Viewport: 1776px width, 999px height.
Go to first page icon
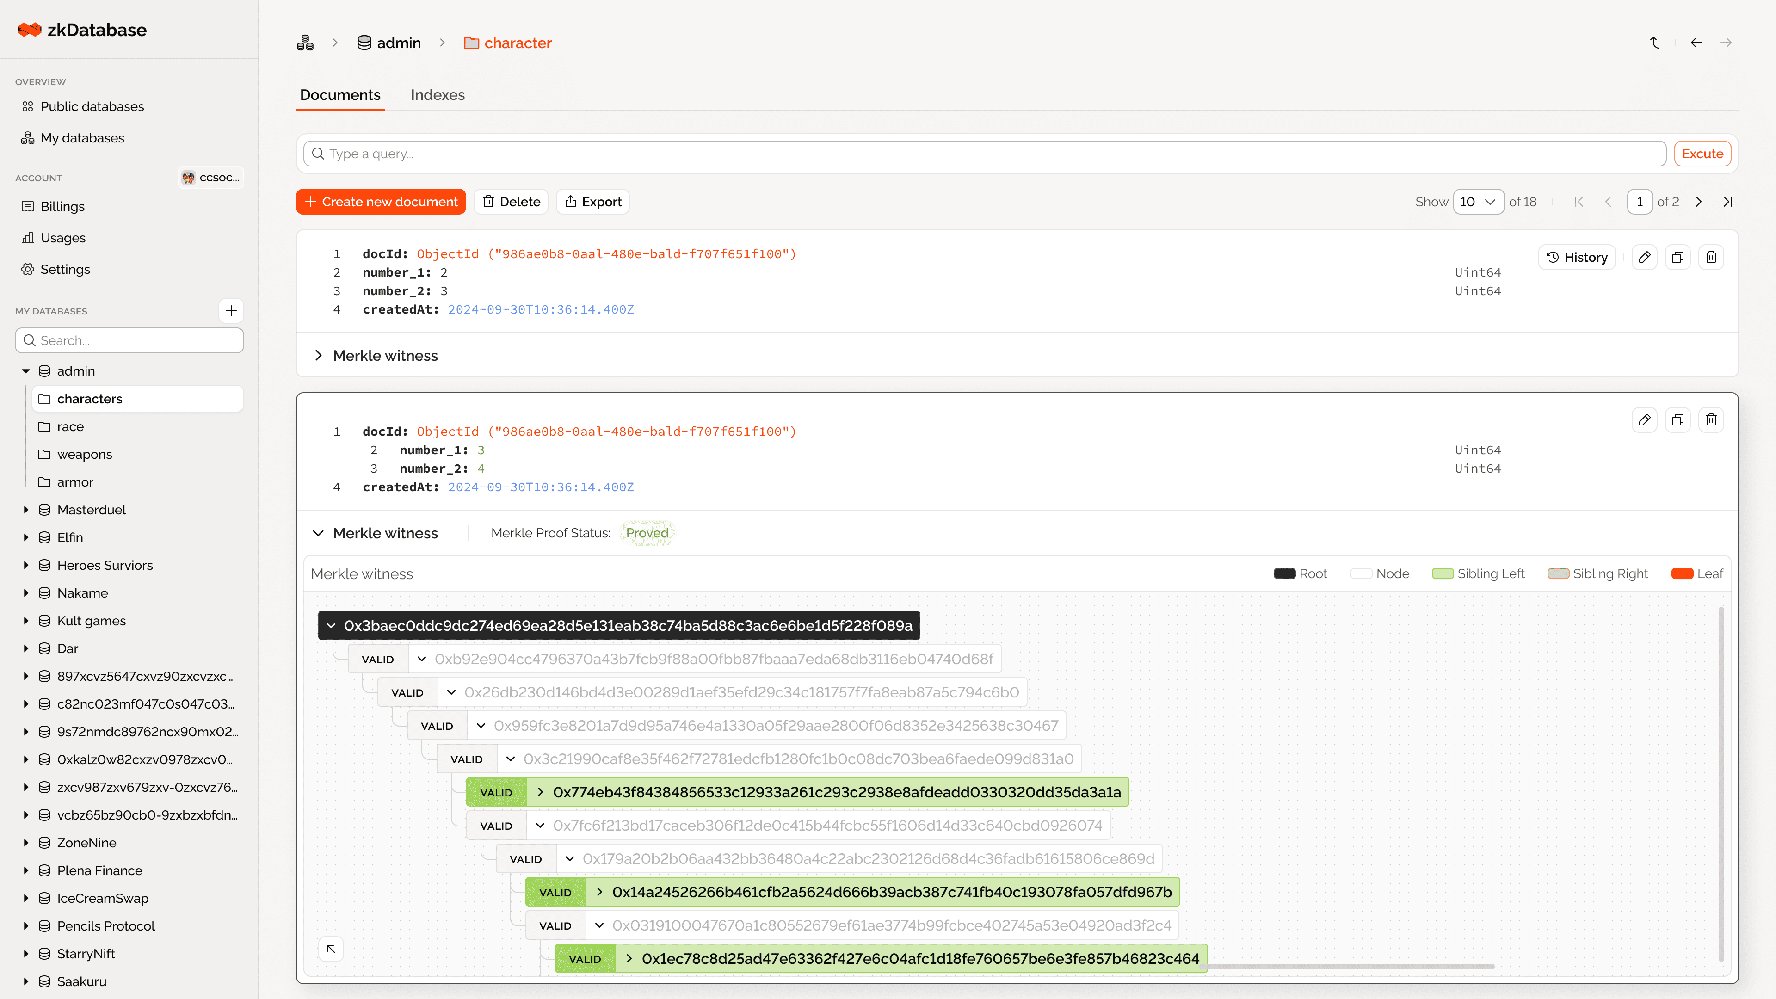(1579, 202)
